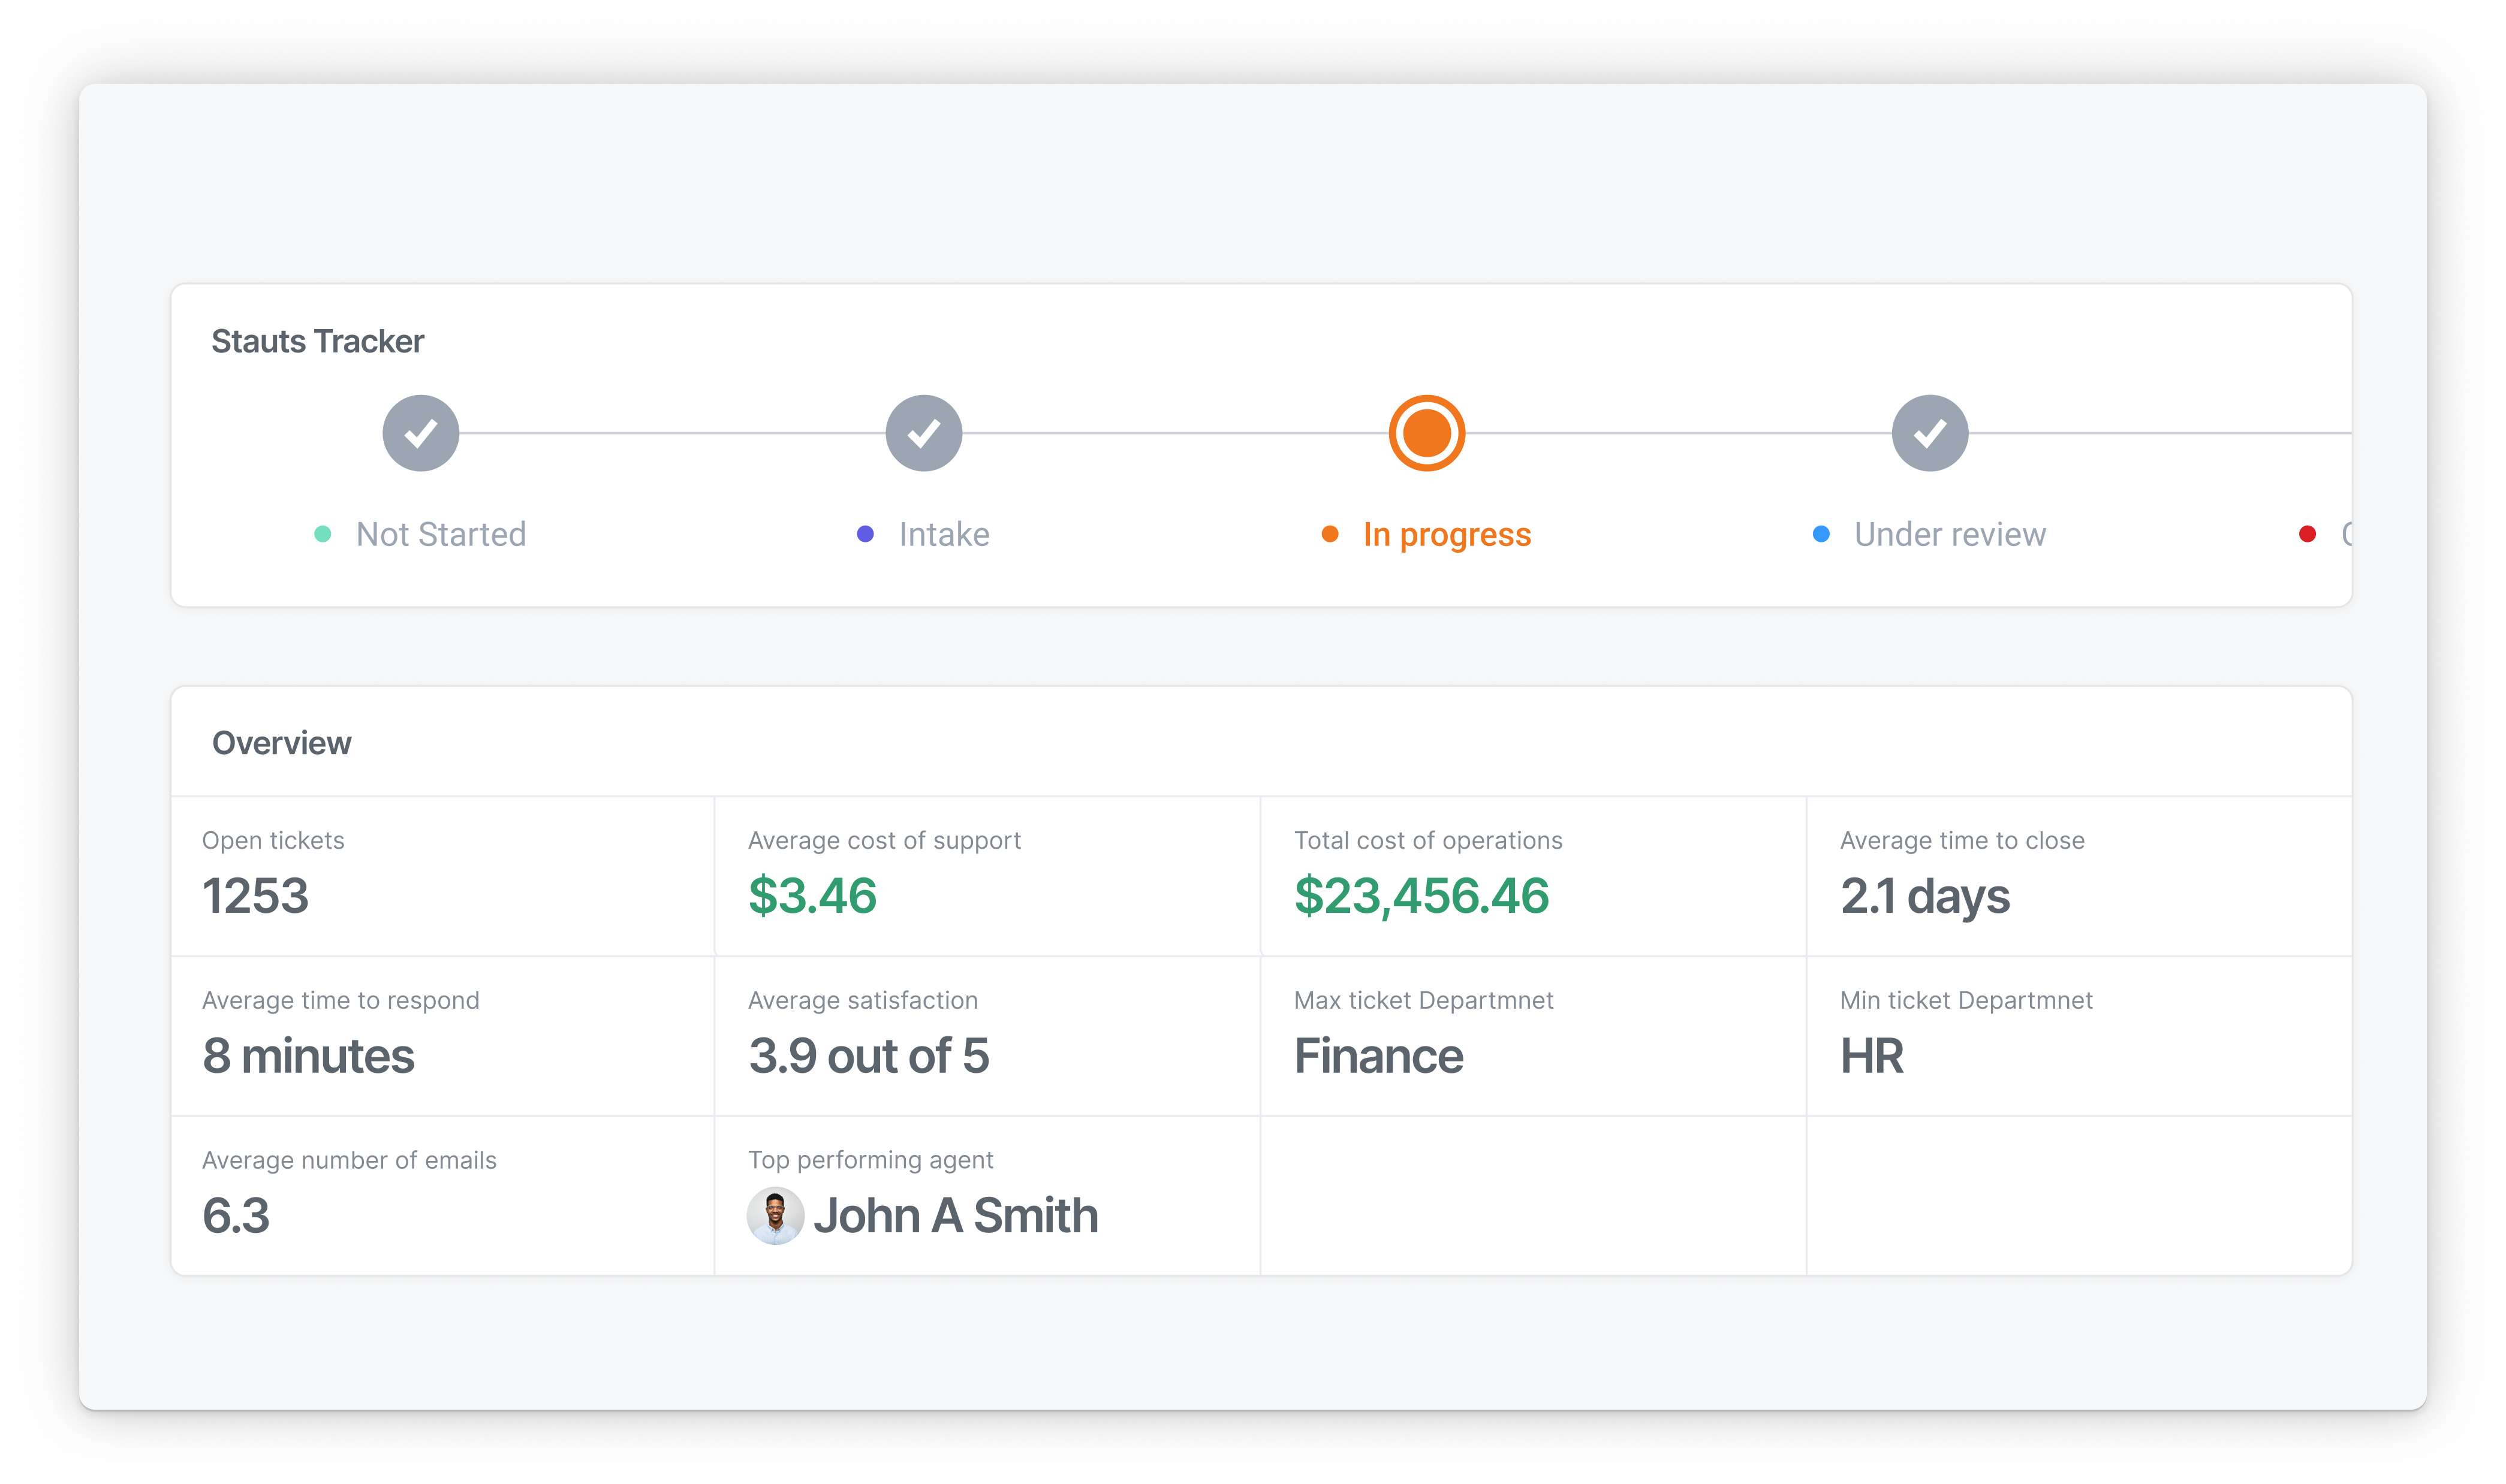Click the orange progress indicator on the tracker line
The width and height of the screenshot is (2506, 1484).
point(1426,432)
